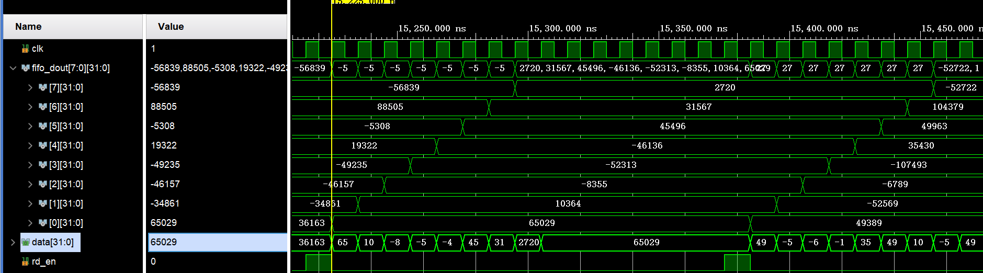Click the clk signal icon
Image resolution: width=983 pixels, height=273 pixels.
click(x=25, y=49)
